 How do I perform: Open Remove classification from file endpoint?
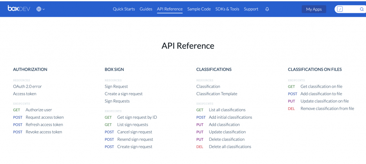coord(327,108)
